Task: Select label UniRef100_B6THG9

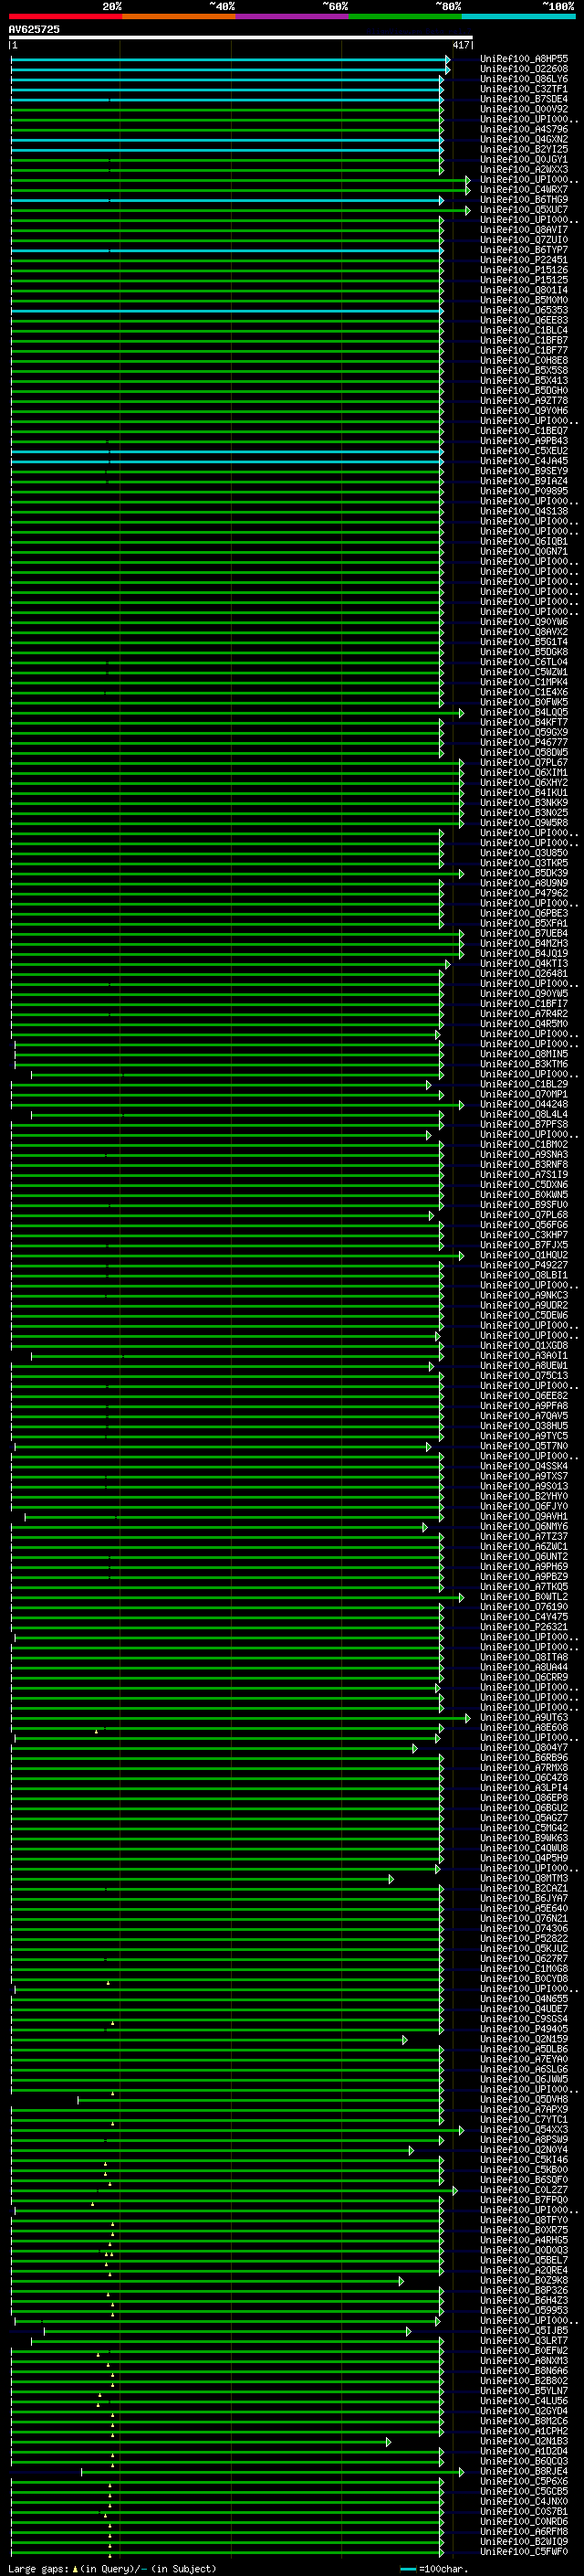Action: click(x=524, y=200)
